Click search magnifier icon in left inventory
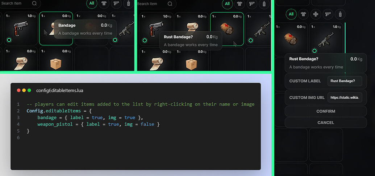Image resolution: width=375 pixels, height=176 pixels. coord(34,3)
